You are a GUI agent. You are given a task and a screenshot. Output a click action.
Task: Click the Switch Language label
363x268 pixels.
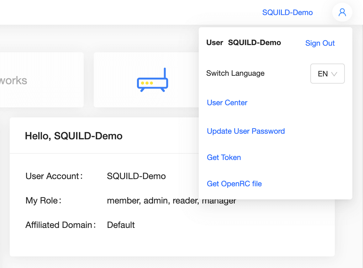235,74
